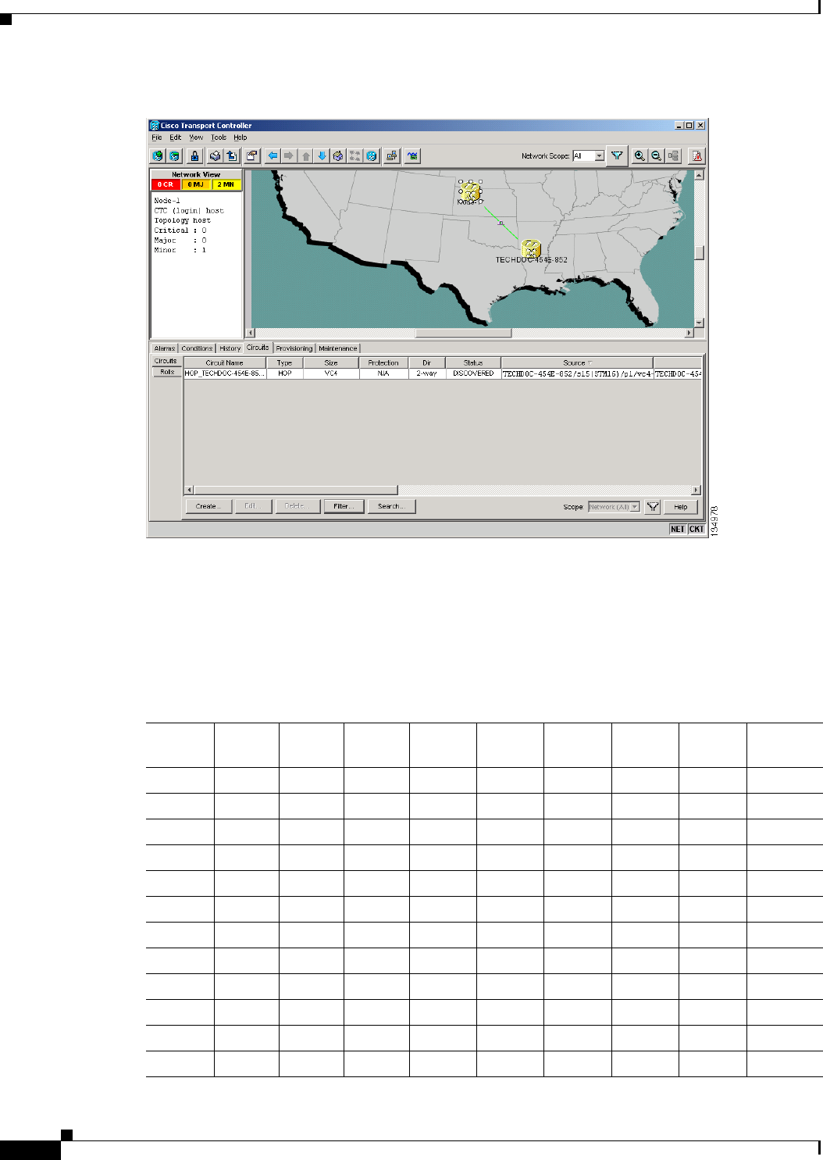Click the Create... button
The image size is (823, 1160).
(x=208, y=506)
